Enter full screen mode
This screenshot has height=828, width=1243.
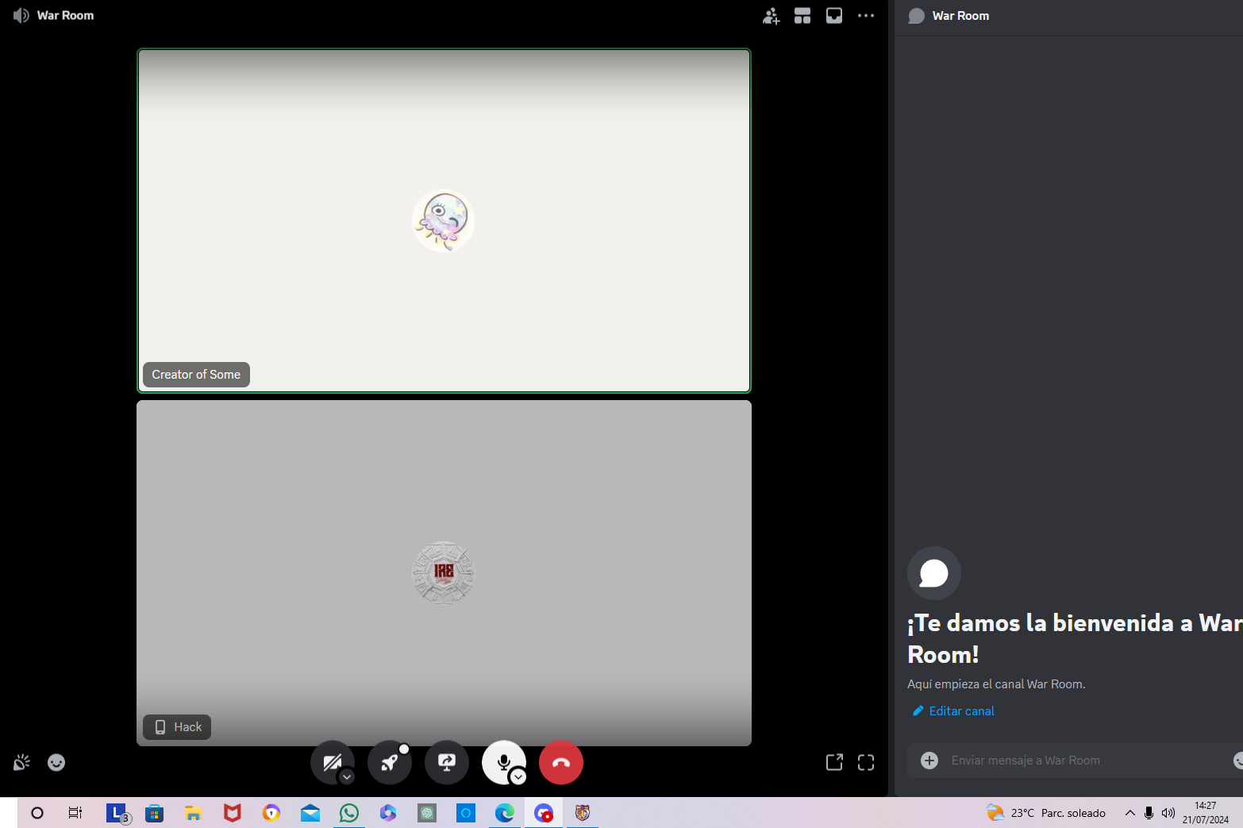[x=866, y=763]
